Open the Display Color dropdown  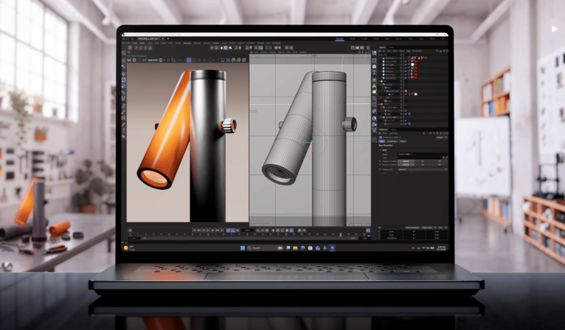point(423,169)
